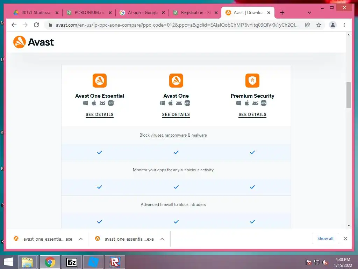Switch to the 2017L Studio.rar tab
This screenshot has height=269, width=358.
click(36, 13)
